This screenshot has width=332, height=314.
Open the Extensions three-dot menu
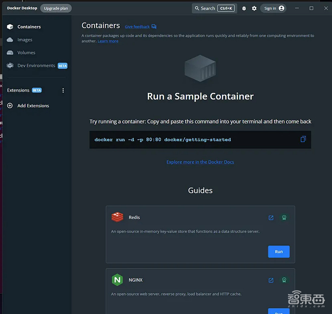(63, 90)
